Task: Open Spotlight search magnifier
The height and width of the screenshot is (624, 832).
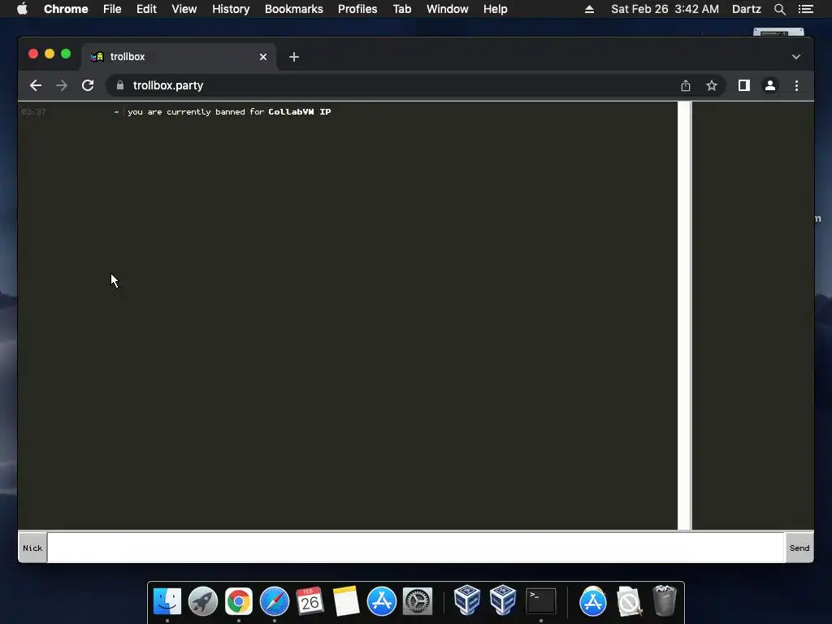Action: (x=779, y=9)
